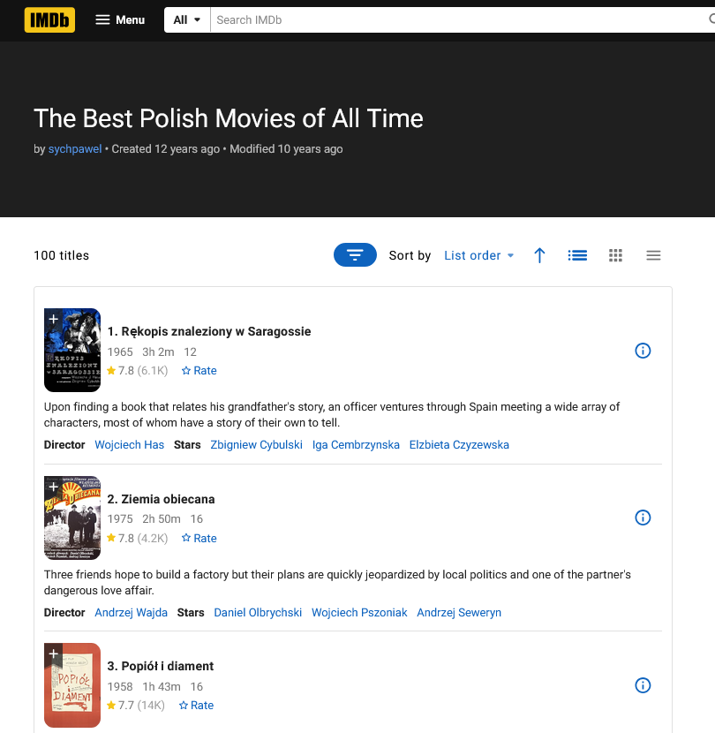Rate Rękopis znaleziony w Saragossie
Screen dimensions: 715x733
199,370
